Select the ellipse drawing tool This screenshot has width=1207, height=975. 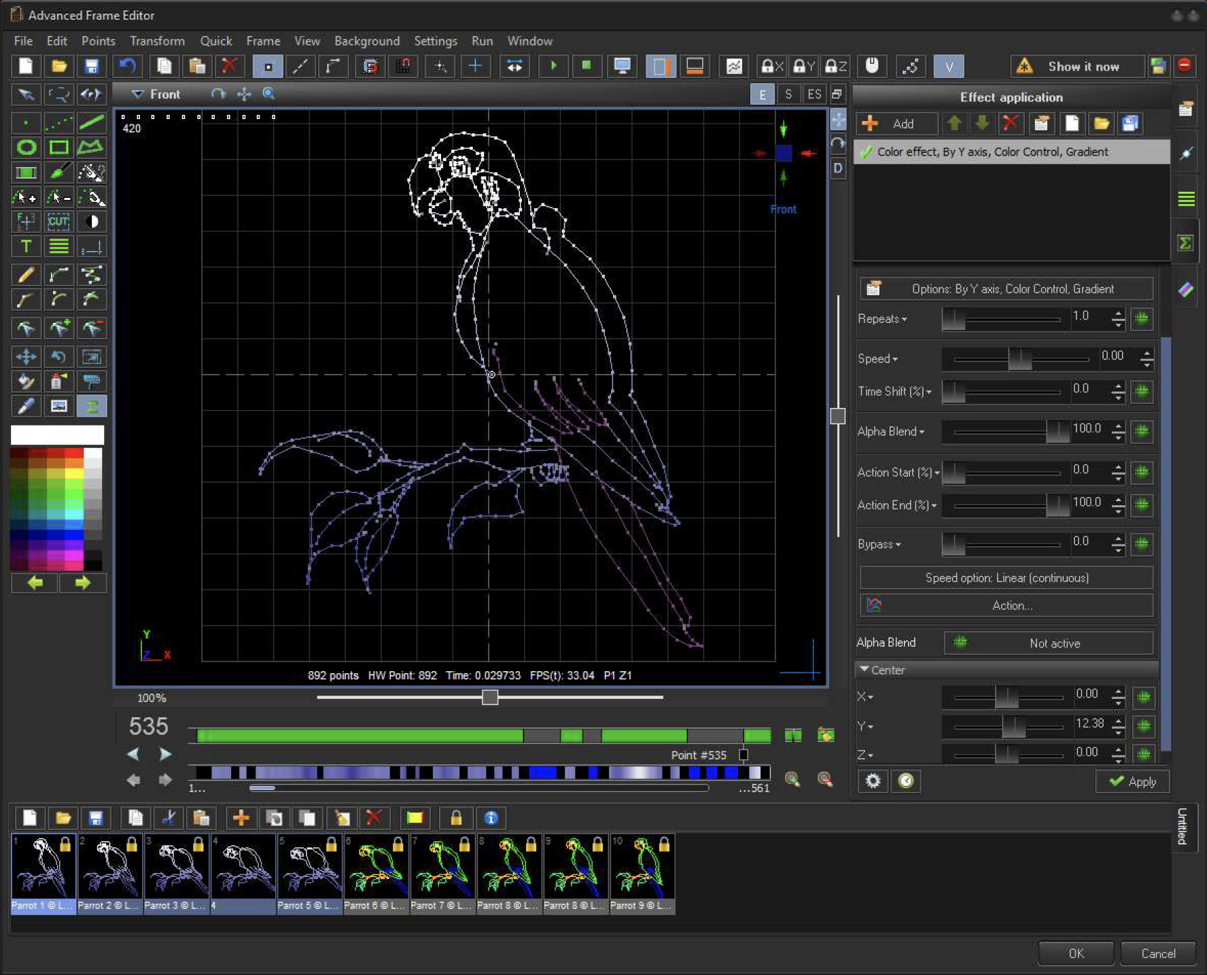[x=26, y=148]
